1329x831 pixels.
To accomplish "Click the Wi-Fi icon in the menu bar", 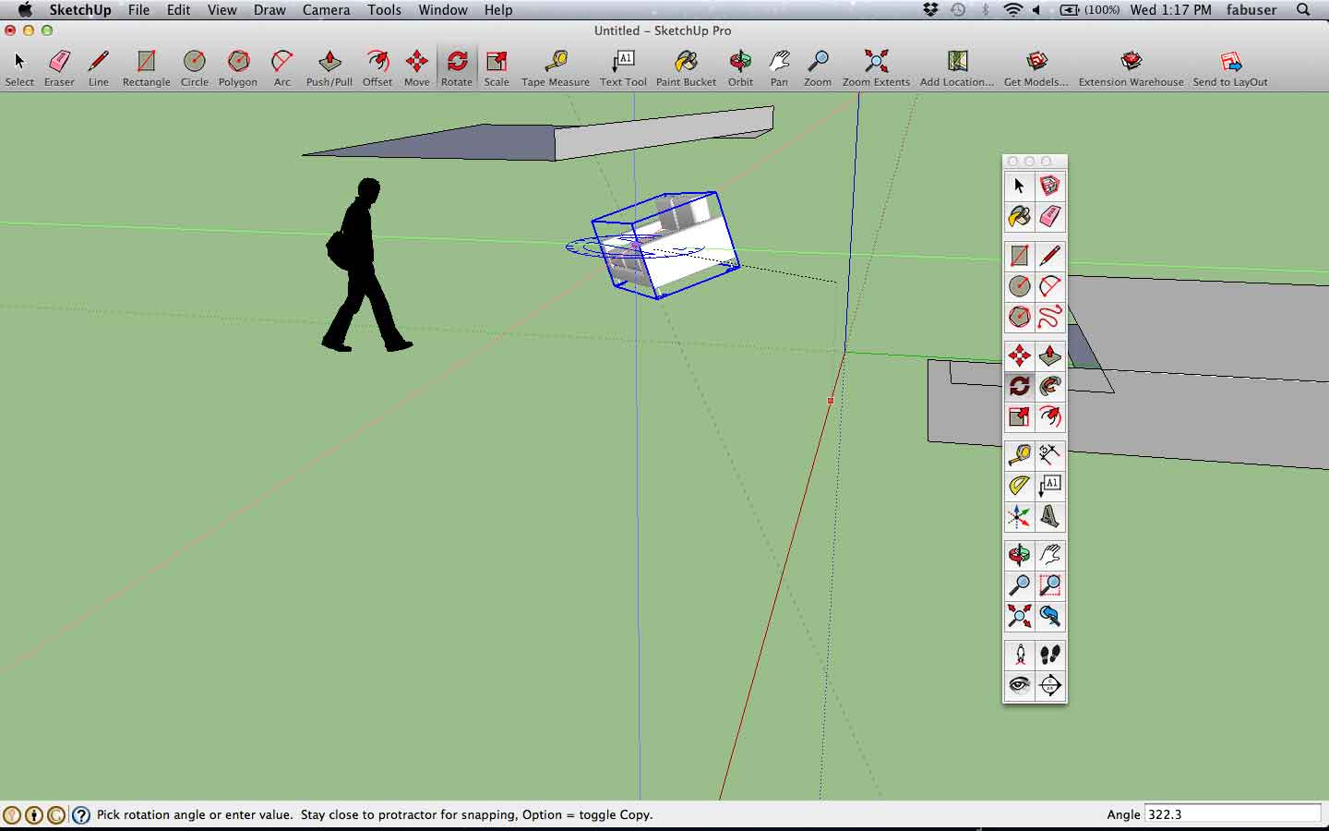I will 1012,10.
